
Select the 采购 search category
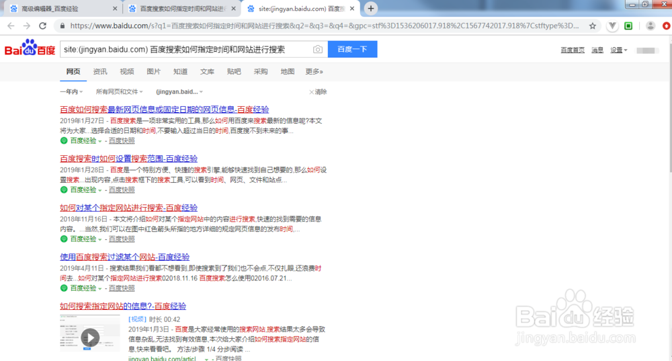261,72
